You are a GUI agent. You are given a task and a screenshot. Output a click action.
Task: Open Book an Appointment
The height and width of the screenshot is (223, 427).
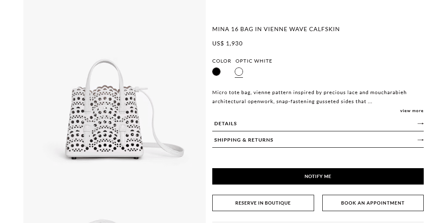tap(373, 203)
